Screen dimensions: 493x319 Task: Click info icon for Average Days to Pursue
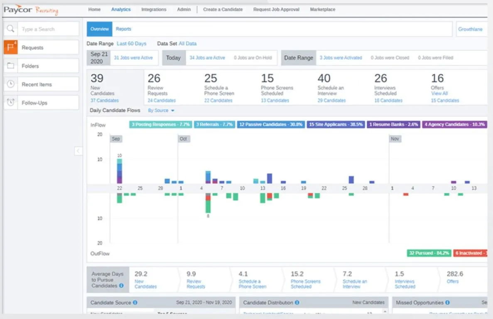click(121, 285)
